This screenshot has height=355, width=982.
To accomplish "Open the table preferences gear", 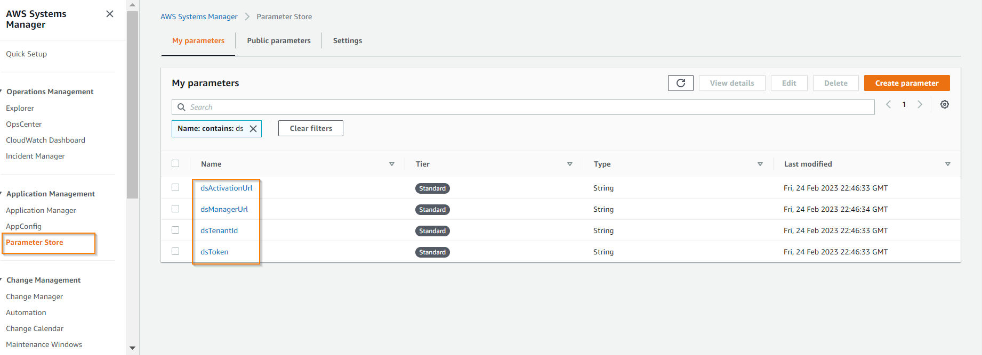I will click(944, 104).
